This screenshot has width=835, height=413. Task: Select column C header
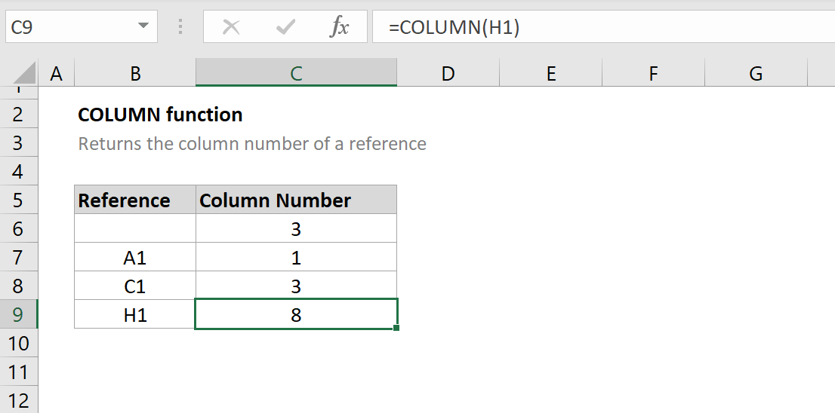(x=296, y=73)
